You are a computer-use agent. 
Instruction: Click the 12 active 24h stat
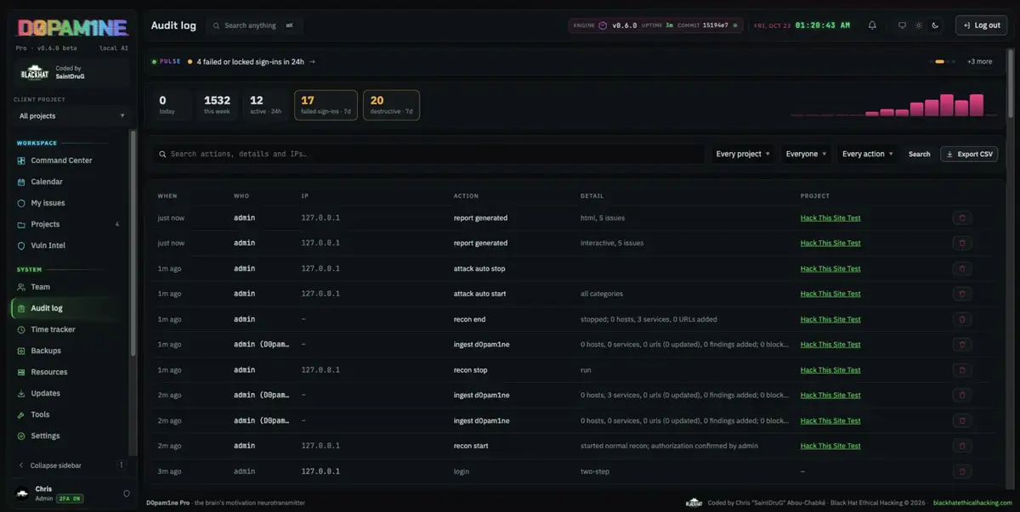click(266, 105)
